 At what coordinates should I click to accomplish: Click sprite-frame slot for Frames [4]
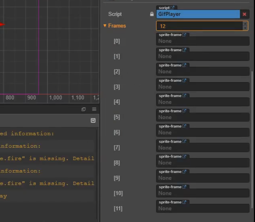[x=203, y=102]
